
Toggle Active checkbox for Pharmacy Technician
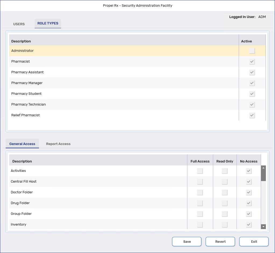[x=252, y=104]
